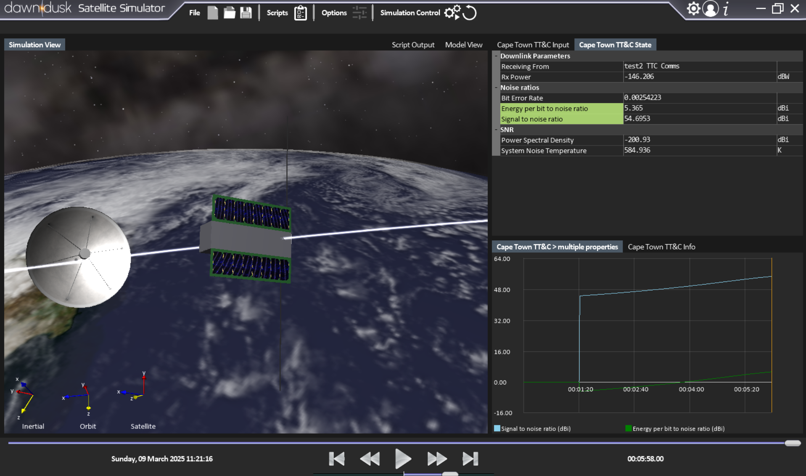Click the reset simulation circular arrow

click(x=470, y=13)
